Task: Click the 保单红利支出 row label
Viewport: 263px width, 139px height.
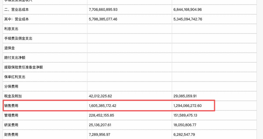Action: coord(15,77)
